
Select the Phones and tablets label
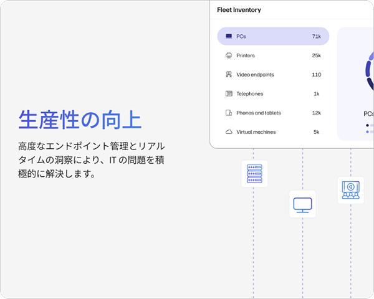(x=259, y=113)
